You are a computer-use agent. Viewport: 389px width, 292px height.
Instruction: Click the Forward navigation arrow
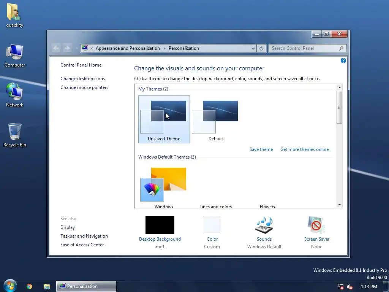click(x=67, y=48)
